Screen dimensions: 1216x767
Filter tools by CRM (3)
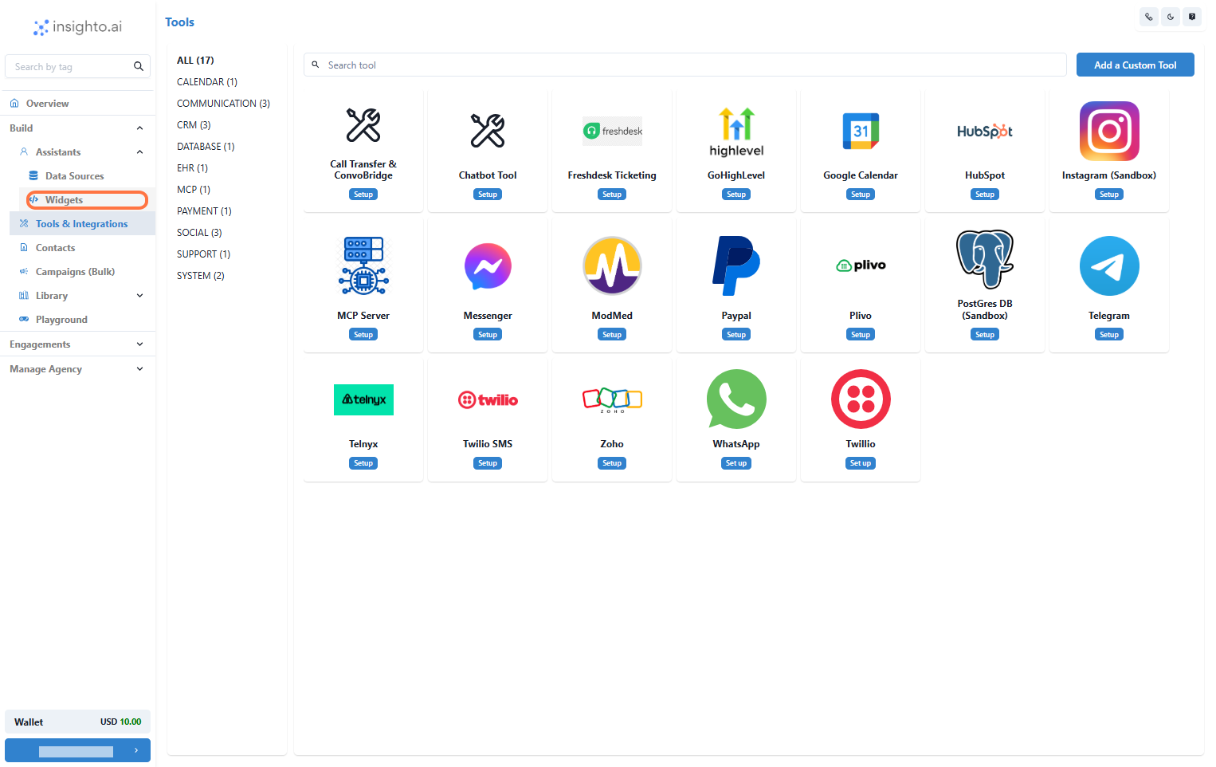pos(194,125)
